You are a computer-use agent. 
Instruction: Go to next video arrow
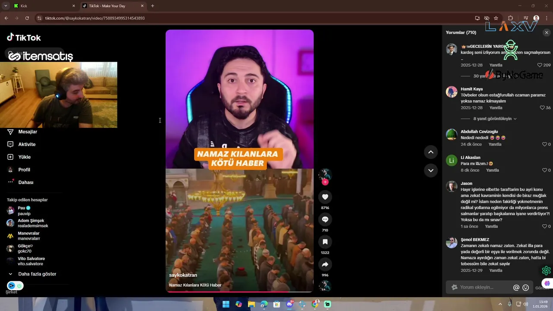coord(431,170)
